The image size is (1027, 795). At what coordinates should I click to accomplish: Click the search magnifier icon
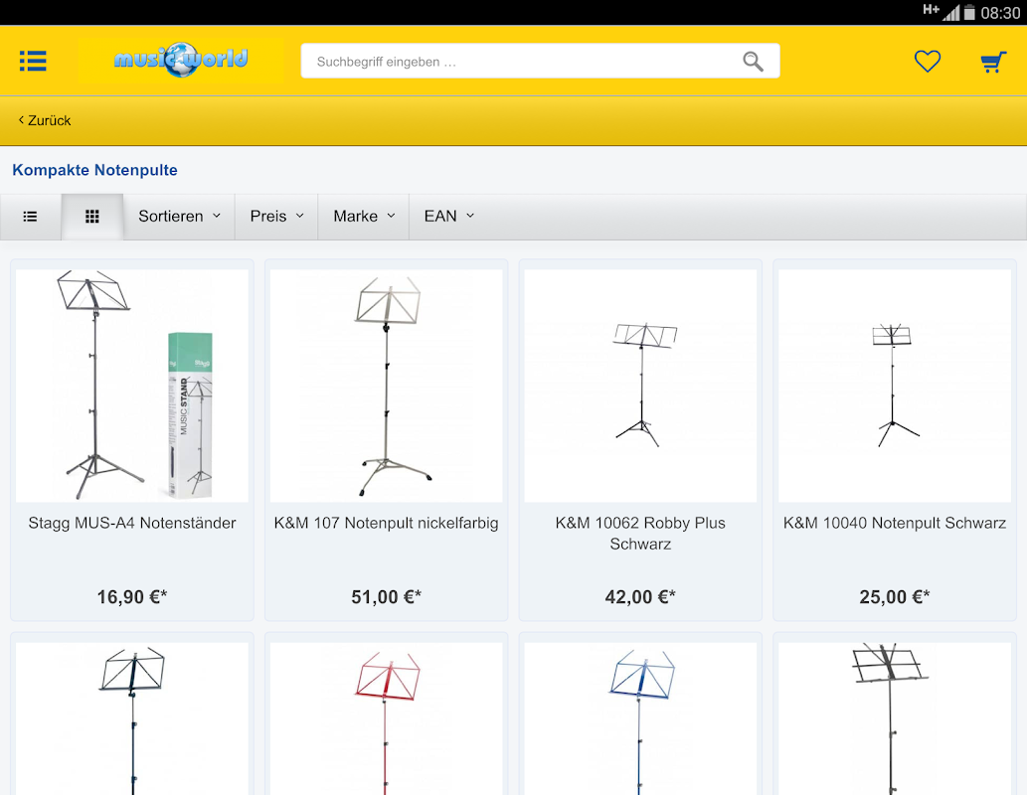coord(753,62)
